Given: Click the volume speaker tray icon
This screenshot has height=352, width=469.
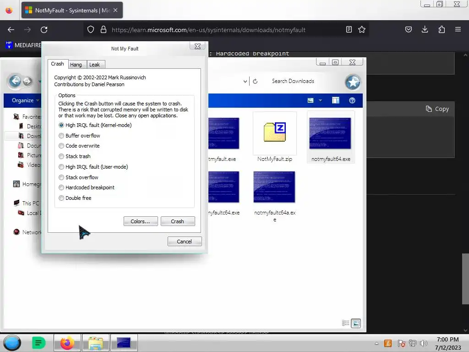Looking at the screenshot, I should point(424,343).
